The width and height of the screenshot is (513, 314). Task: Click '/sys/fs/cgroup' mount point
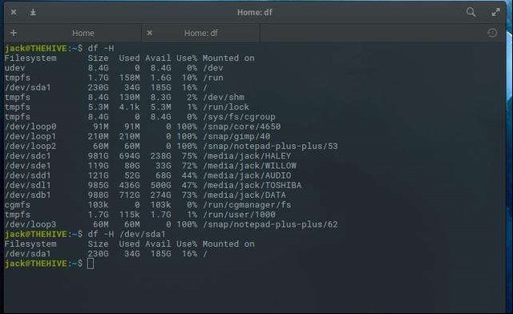click(x=239, y=117)
